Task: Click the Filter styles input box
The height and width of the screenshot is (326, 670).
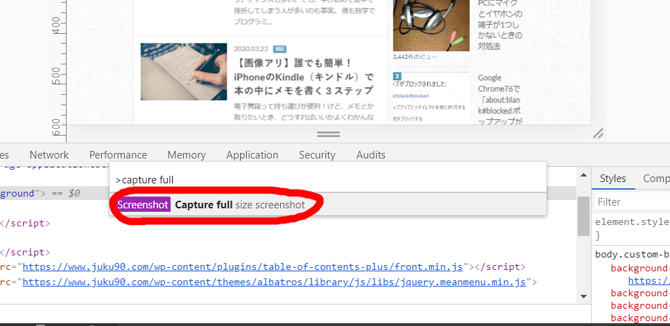Action: click(633, 201)
